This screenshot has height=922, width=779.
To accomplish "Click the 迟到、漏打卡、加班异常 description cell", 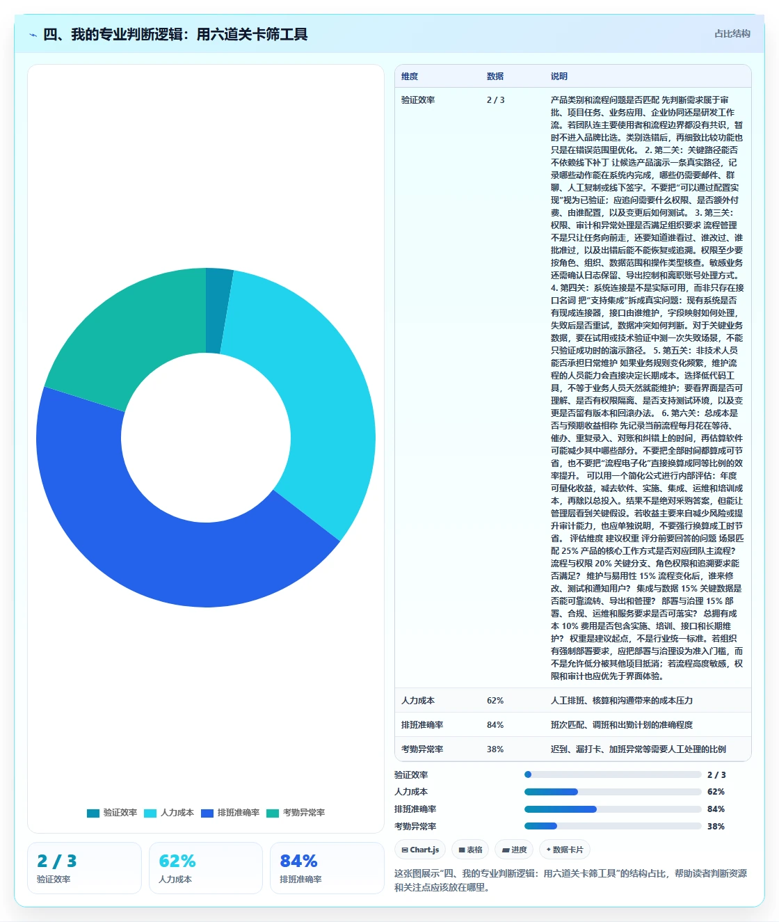I will 639,749.
